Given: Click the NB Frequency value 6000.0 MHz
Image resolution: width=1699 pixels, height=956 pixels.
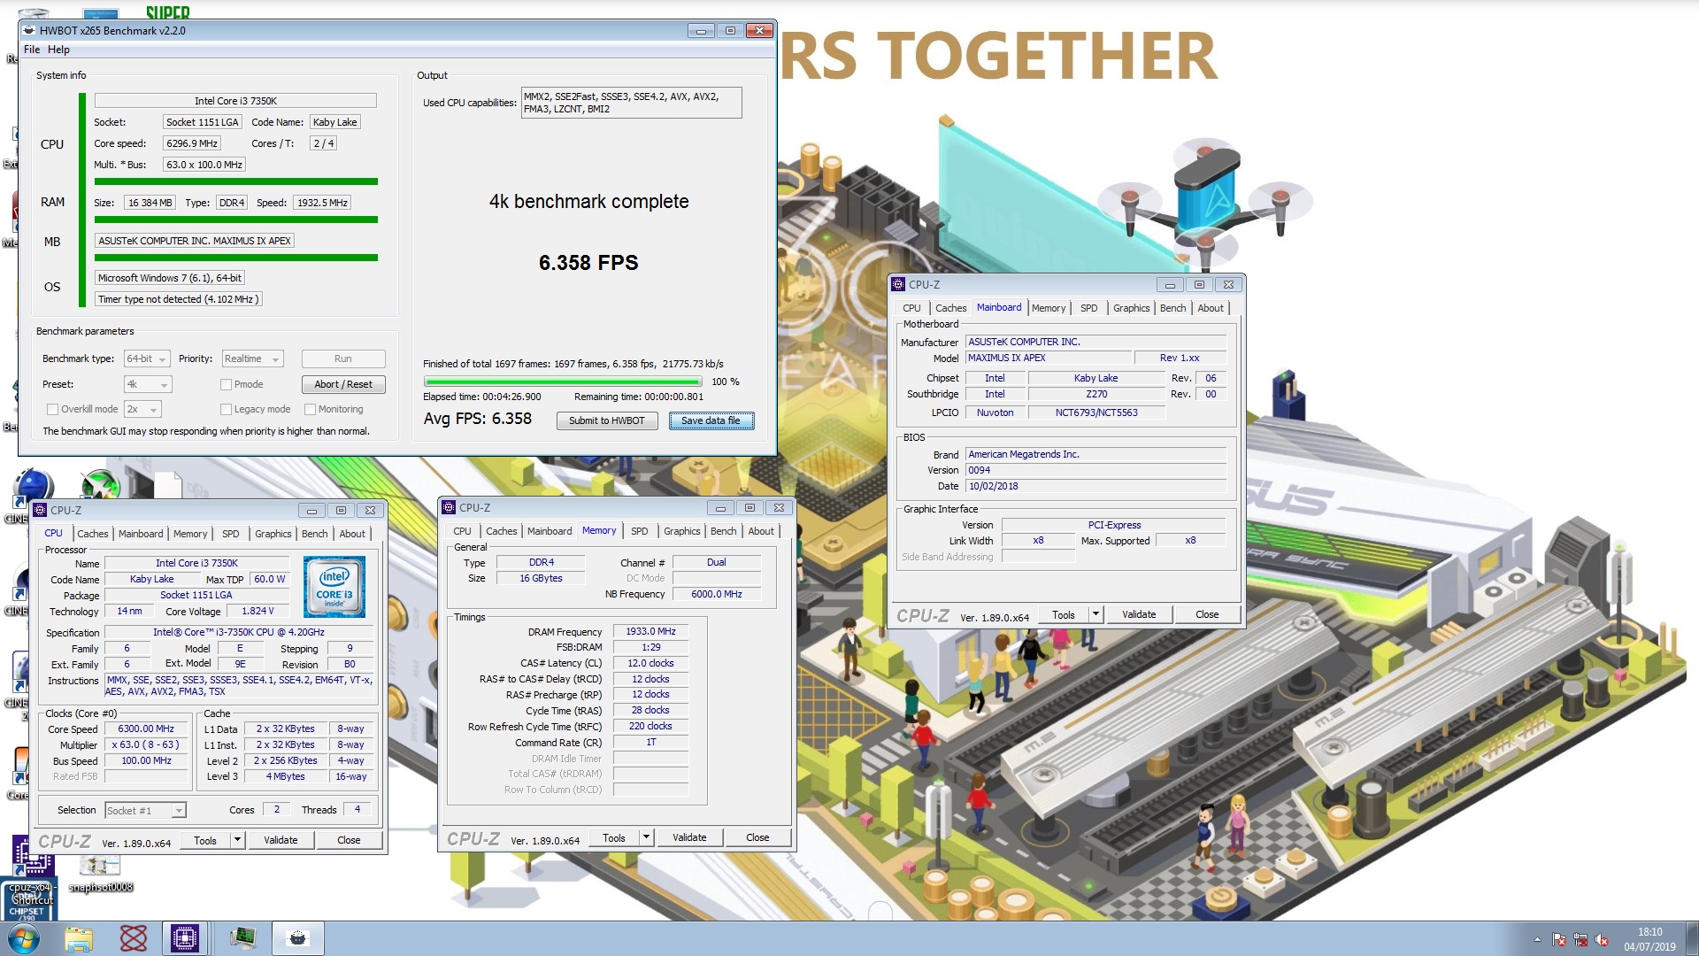Looking at the screenshot, I should point(716,594).
